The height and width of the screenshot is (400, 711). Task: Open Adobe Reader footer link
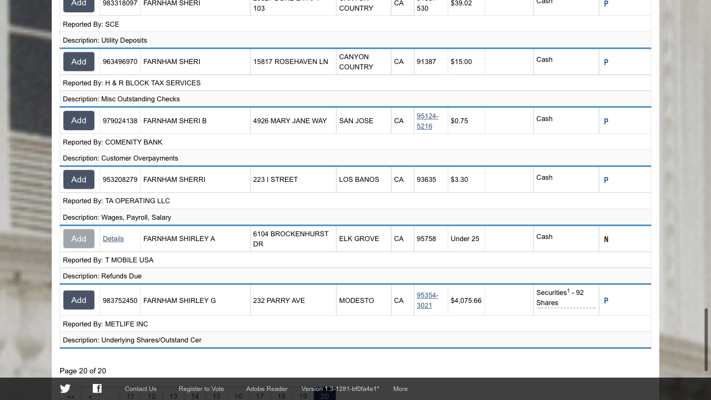pyautogui.click(x=266, y=389)
